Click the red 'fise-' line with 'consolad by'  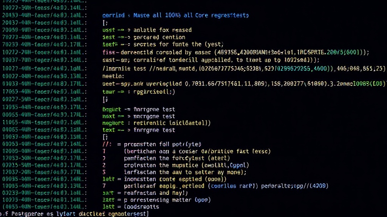click(x=236, y=52)
